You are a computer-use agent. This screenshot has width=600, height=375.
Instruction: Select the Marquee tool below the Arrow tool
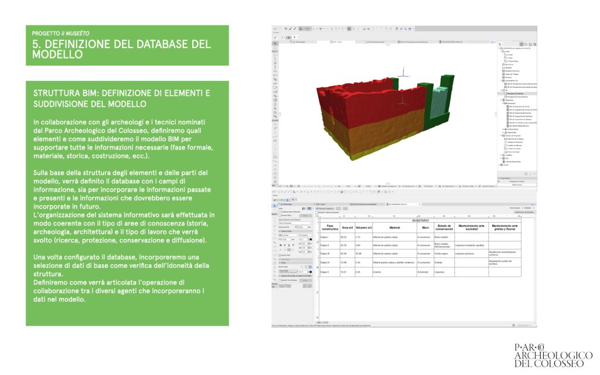click(275, 49)
